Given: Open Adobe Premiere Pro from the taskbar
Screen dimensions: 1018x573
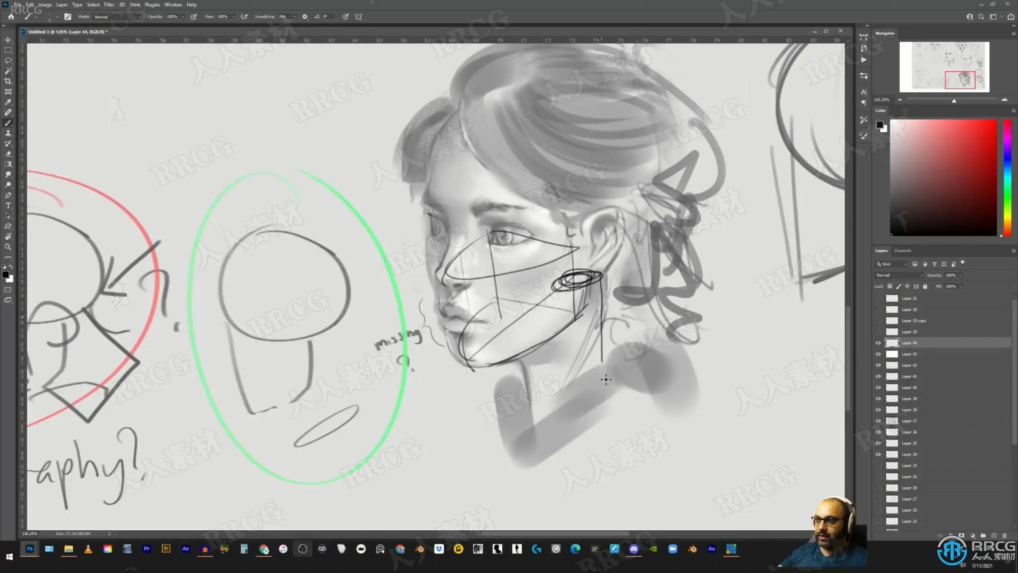Looking at the screenshot, I should coord(146,549).
